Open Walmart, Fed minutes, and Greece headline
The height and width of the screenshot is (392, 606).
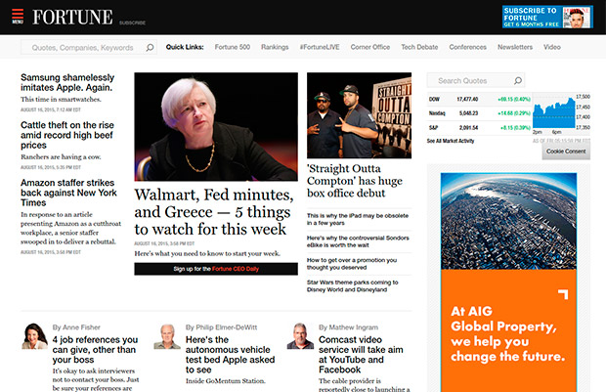pos(214,212)
